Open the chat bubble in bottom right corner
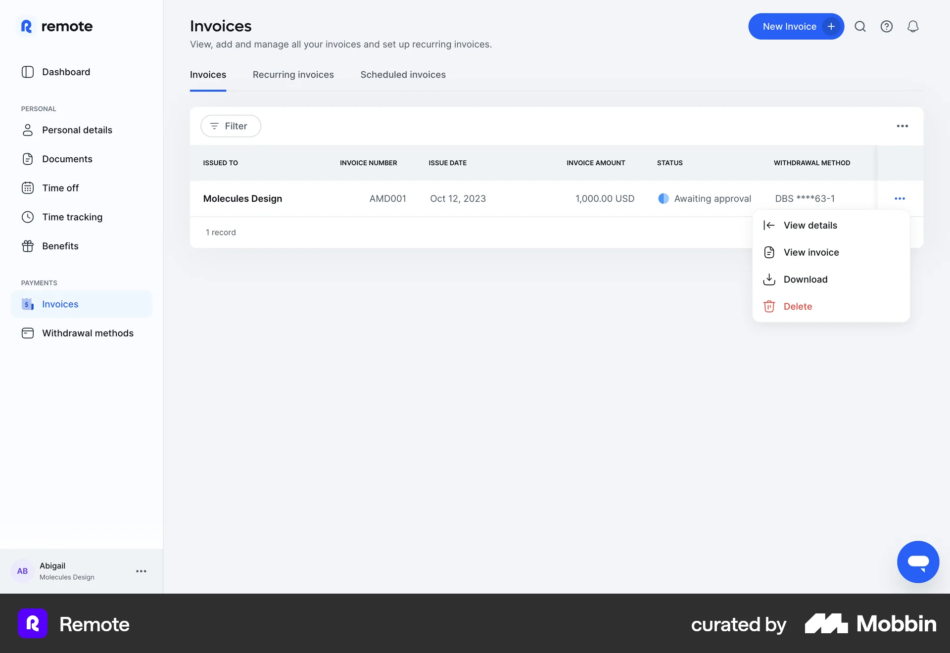Image resolution: width=950 pixels, height=653 pixels. click(x=918, y=561)
